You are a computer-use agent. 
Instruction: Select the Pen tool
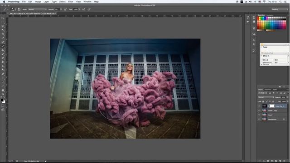click(x=3, y=74)
